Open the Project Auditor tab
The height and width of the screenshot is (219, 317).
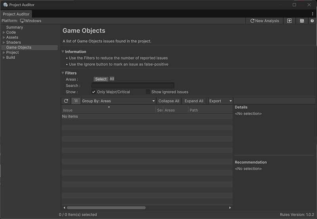tap(16, 14)
